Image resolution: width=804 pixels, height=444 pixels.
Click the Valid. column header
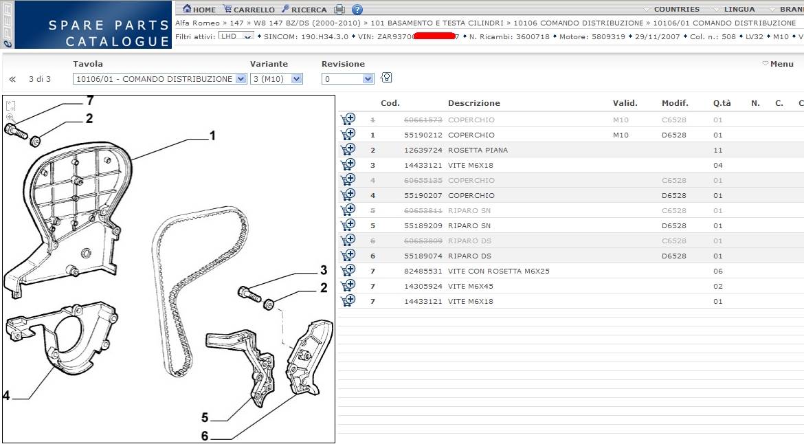click(x=625, y=103)
